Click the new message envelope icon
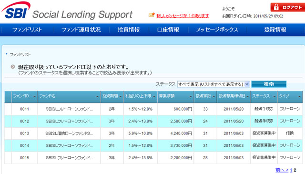Screen dimensions: 305x174 [152, 15]
